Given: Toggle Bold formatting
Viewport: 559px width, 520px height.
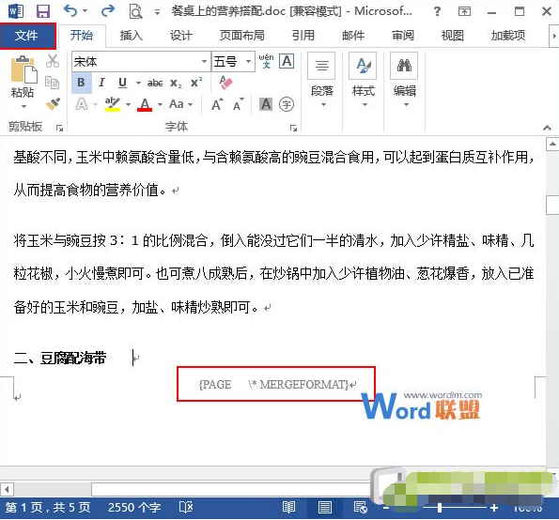Looking at the screenshot, I should [x=82, y=83].
